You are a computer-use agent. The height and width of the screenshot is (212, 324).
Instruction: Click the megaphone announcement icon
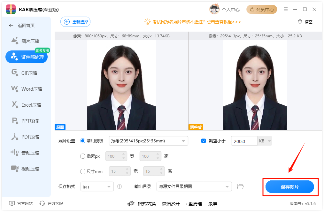pyautogui.click(x=131, y=204)
